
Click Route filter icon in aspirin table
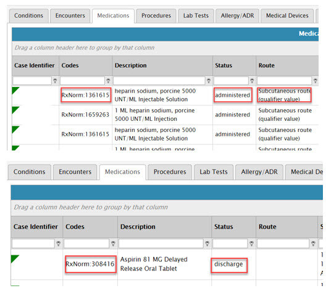click(313, 244)
